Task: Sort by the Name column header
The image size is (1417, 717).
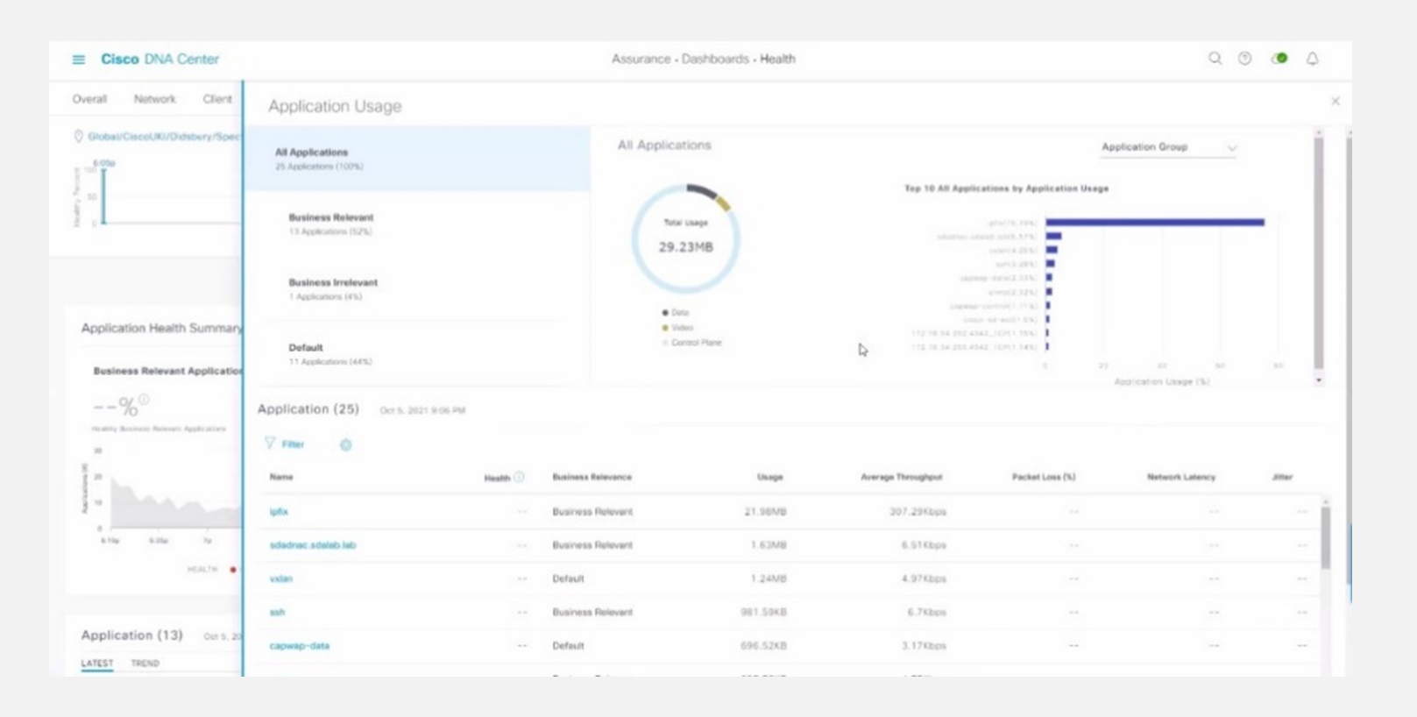Action: [281, 477]
